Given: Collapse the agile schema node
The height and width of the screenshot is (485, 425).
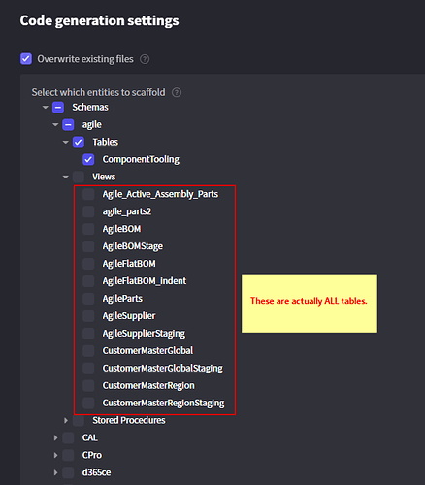Looking at the screenshot, I should tap(55, 124).
